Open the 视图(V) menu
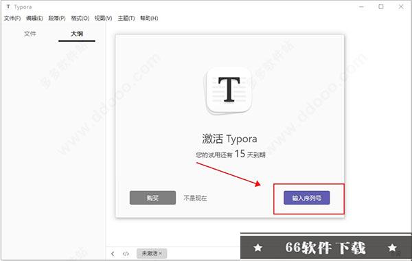This screenshot has width=412, height=261. (x=103, y=18)
